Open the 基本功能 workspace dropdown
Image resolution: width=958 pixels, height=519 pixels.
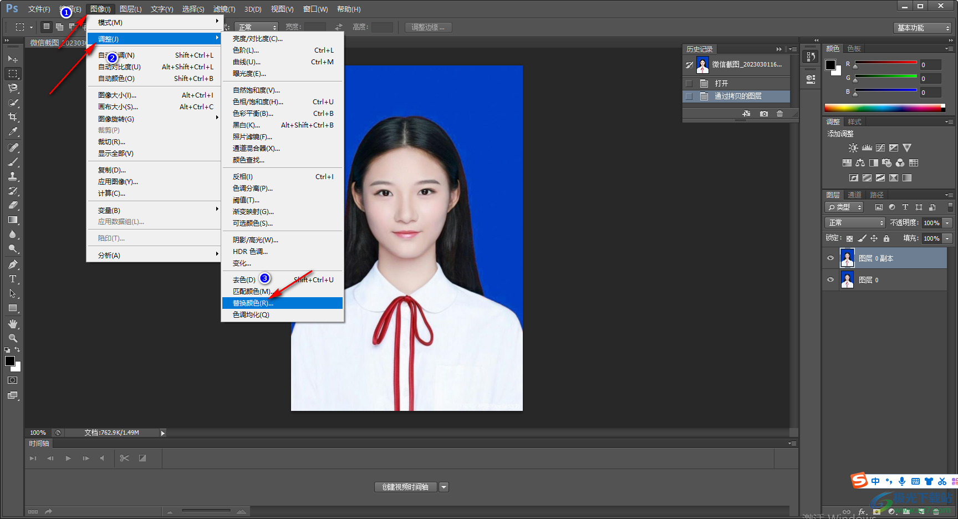tap(923, 28)
